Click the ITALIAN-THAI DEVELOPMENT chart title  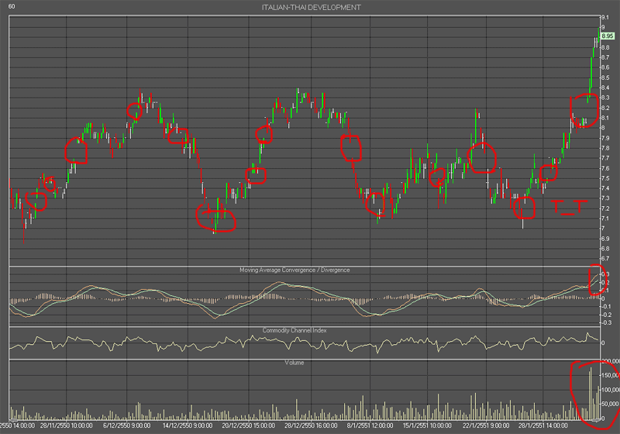[x=312, y=8]
